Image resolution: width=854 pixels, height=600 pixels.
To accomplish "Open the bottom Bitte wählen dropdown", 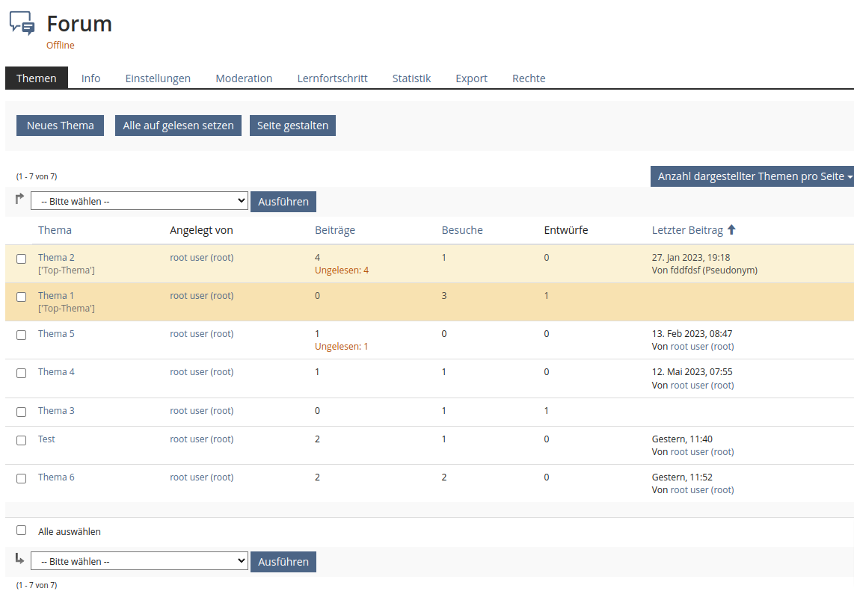I will (x=139, y=561).
